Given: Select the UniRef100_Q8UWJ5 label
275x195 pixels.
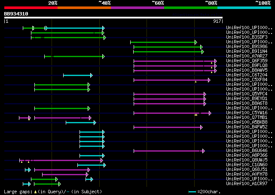Looking at the screenshot, I should click(247, 160).
